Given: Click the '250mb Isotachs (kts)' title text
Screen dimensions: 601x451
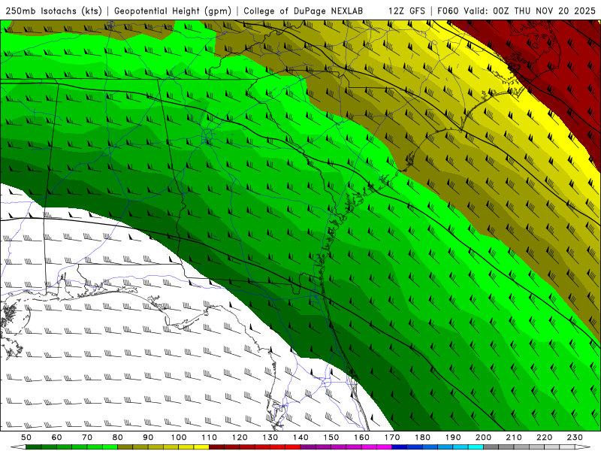Looking at the screenshot, I should pos(53,11).
